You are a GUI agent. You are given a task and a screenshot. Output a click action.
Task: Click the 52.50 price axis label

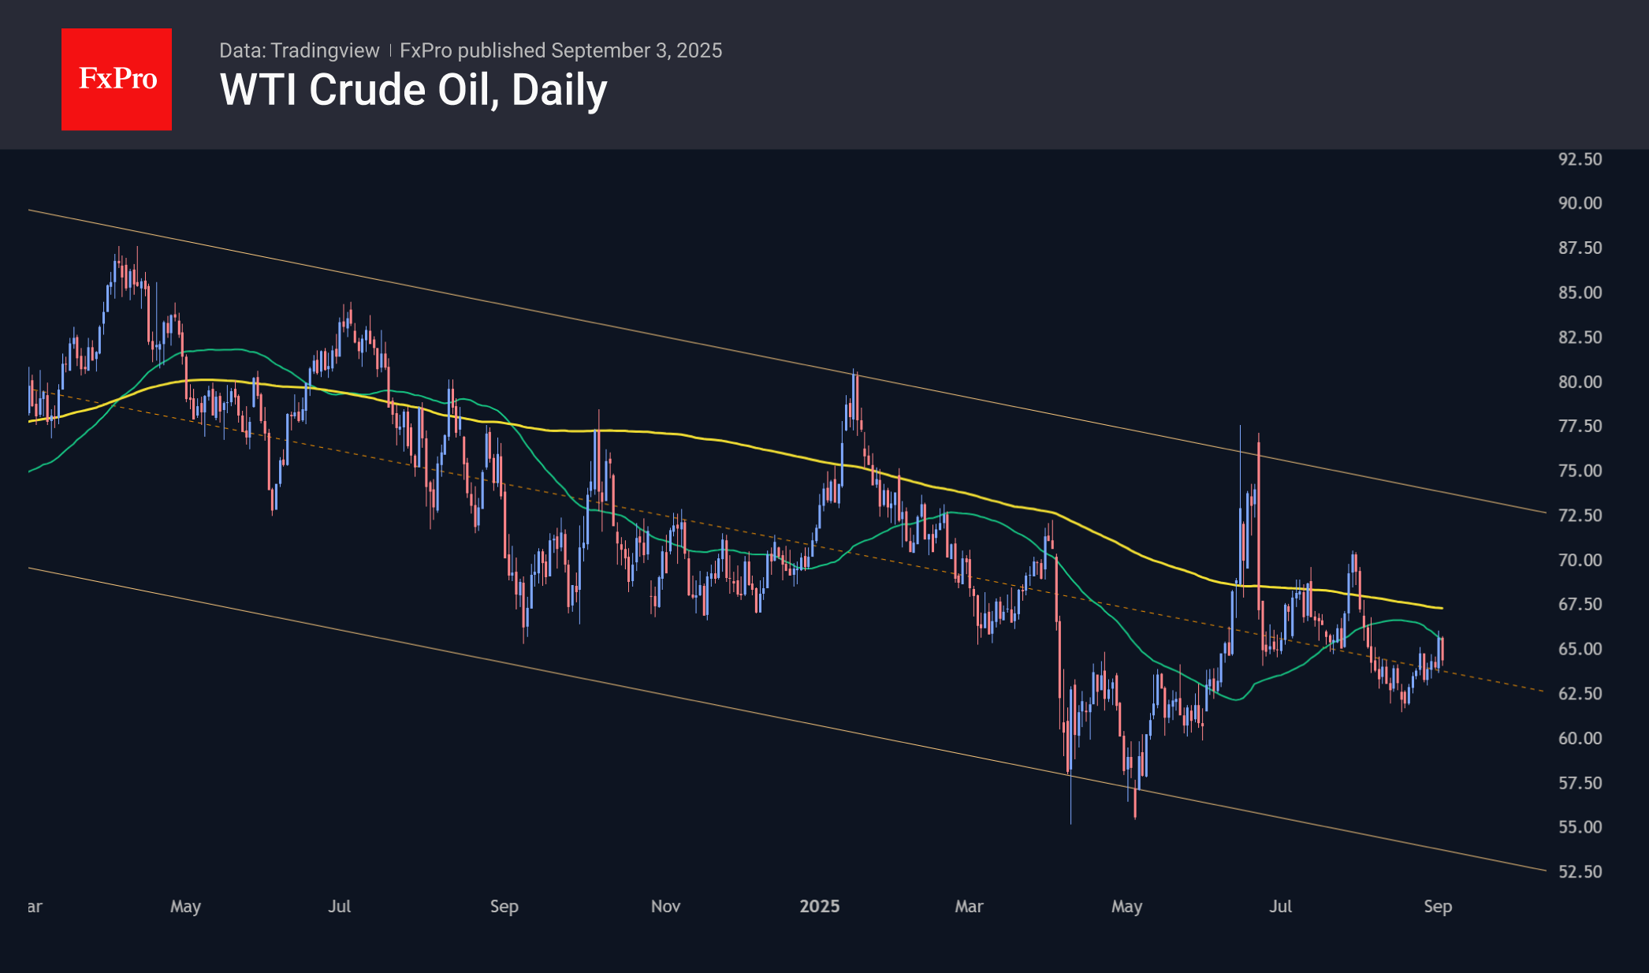point(1580,871)
